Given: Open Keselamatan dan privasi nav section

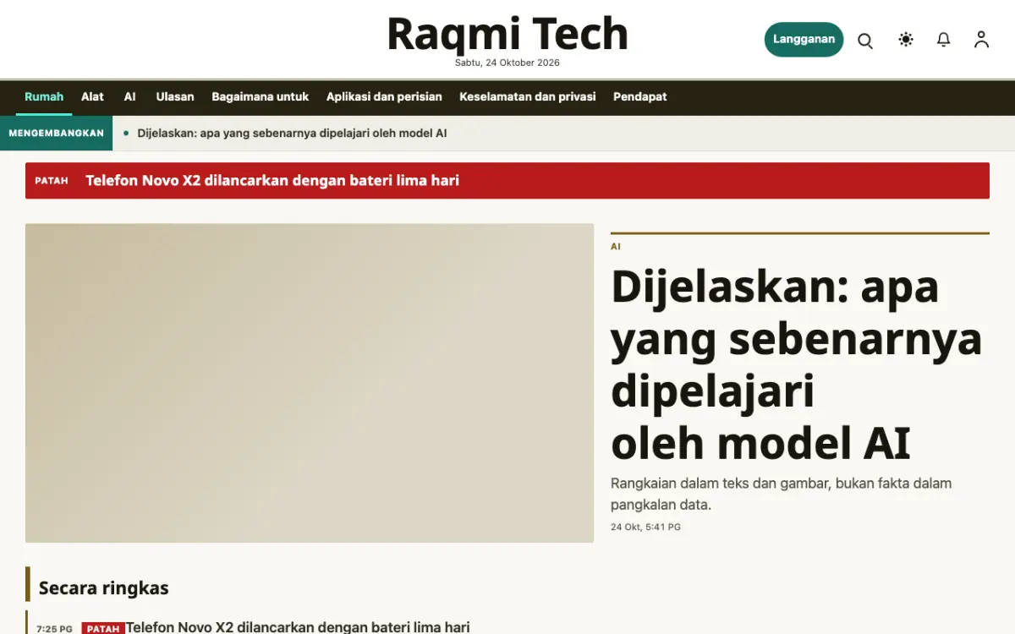Looking at the screenshot, I should point(528,96).
